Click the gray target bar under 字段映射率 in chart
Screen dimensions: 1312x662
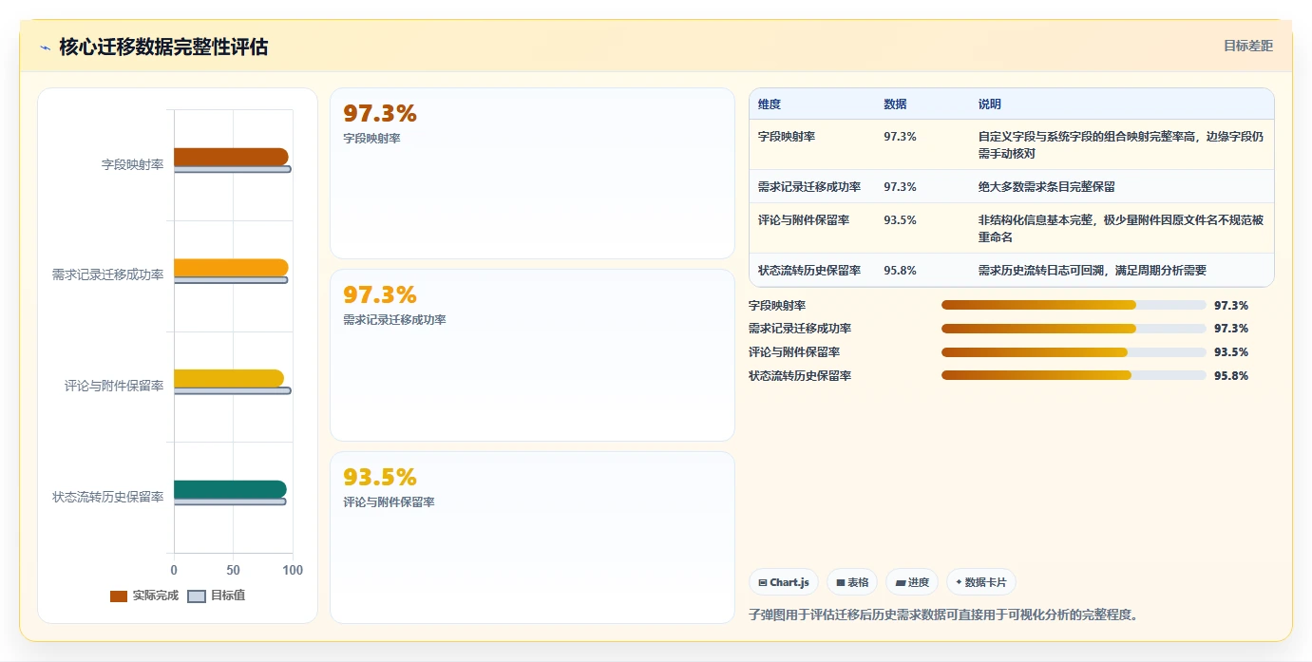(233, 169)
